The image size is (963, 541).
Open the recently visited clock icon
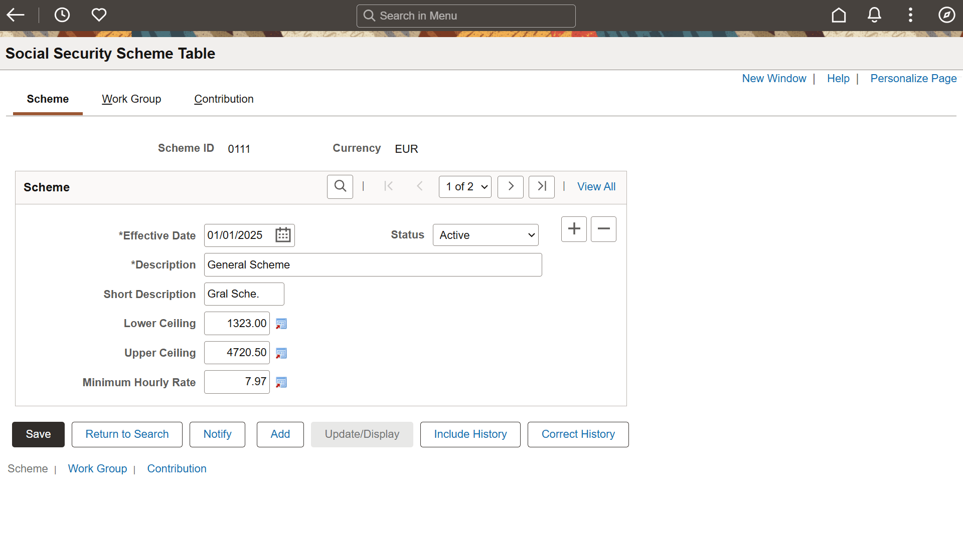pyautogui.click(x=62, y=15)
